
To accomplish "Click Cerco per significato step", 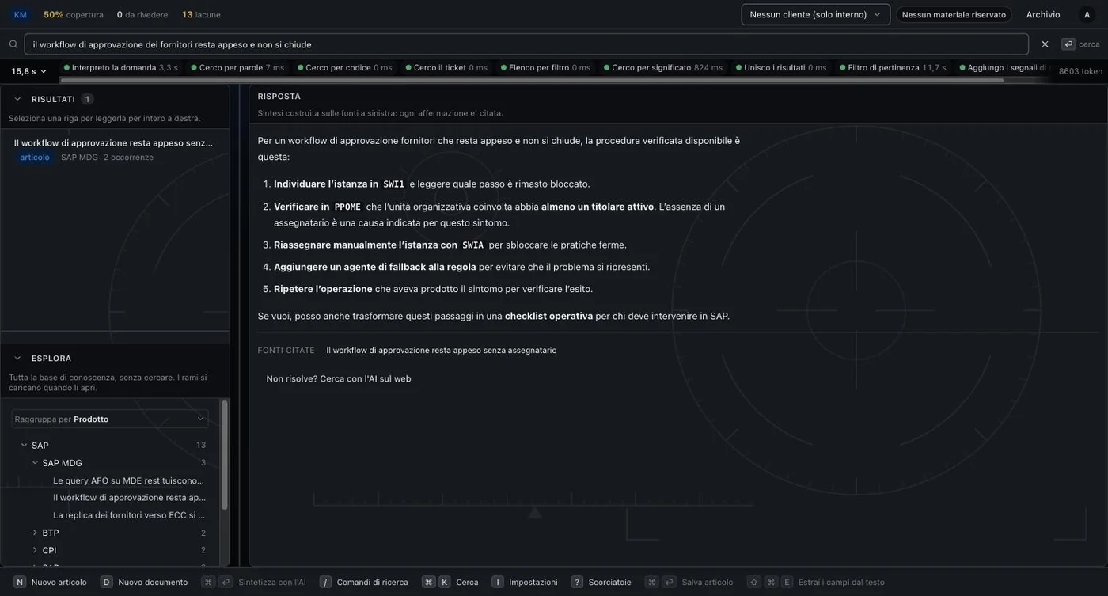I will point(663,67).
